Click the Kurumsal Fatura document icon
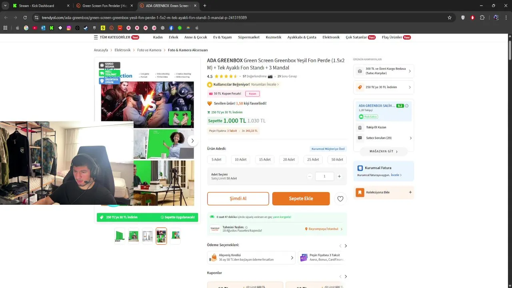 coord(360,168)
